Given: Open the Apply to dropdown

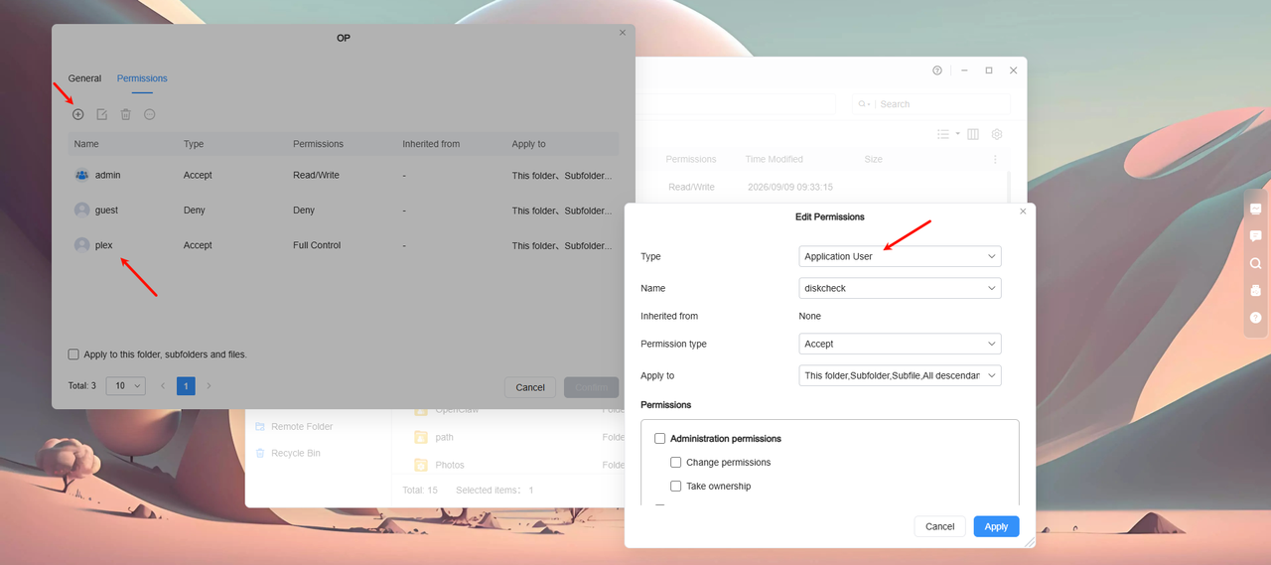Looking at the screenshot, I should pos(900,375).
